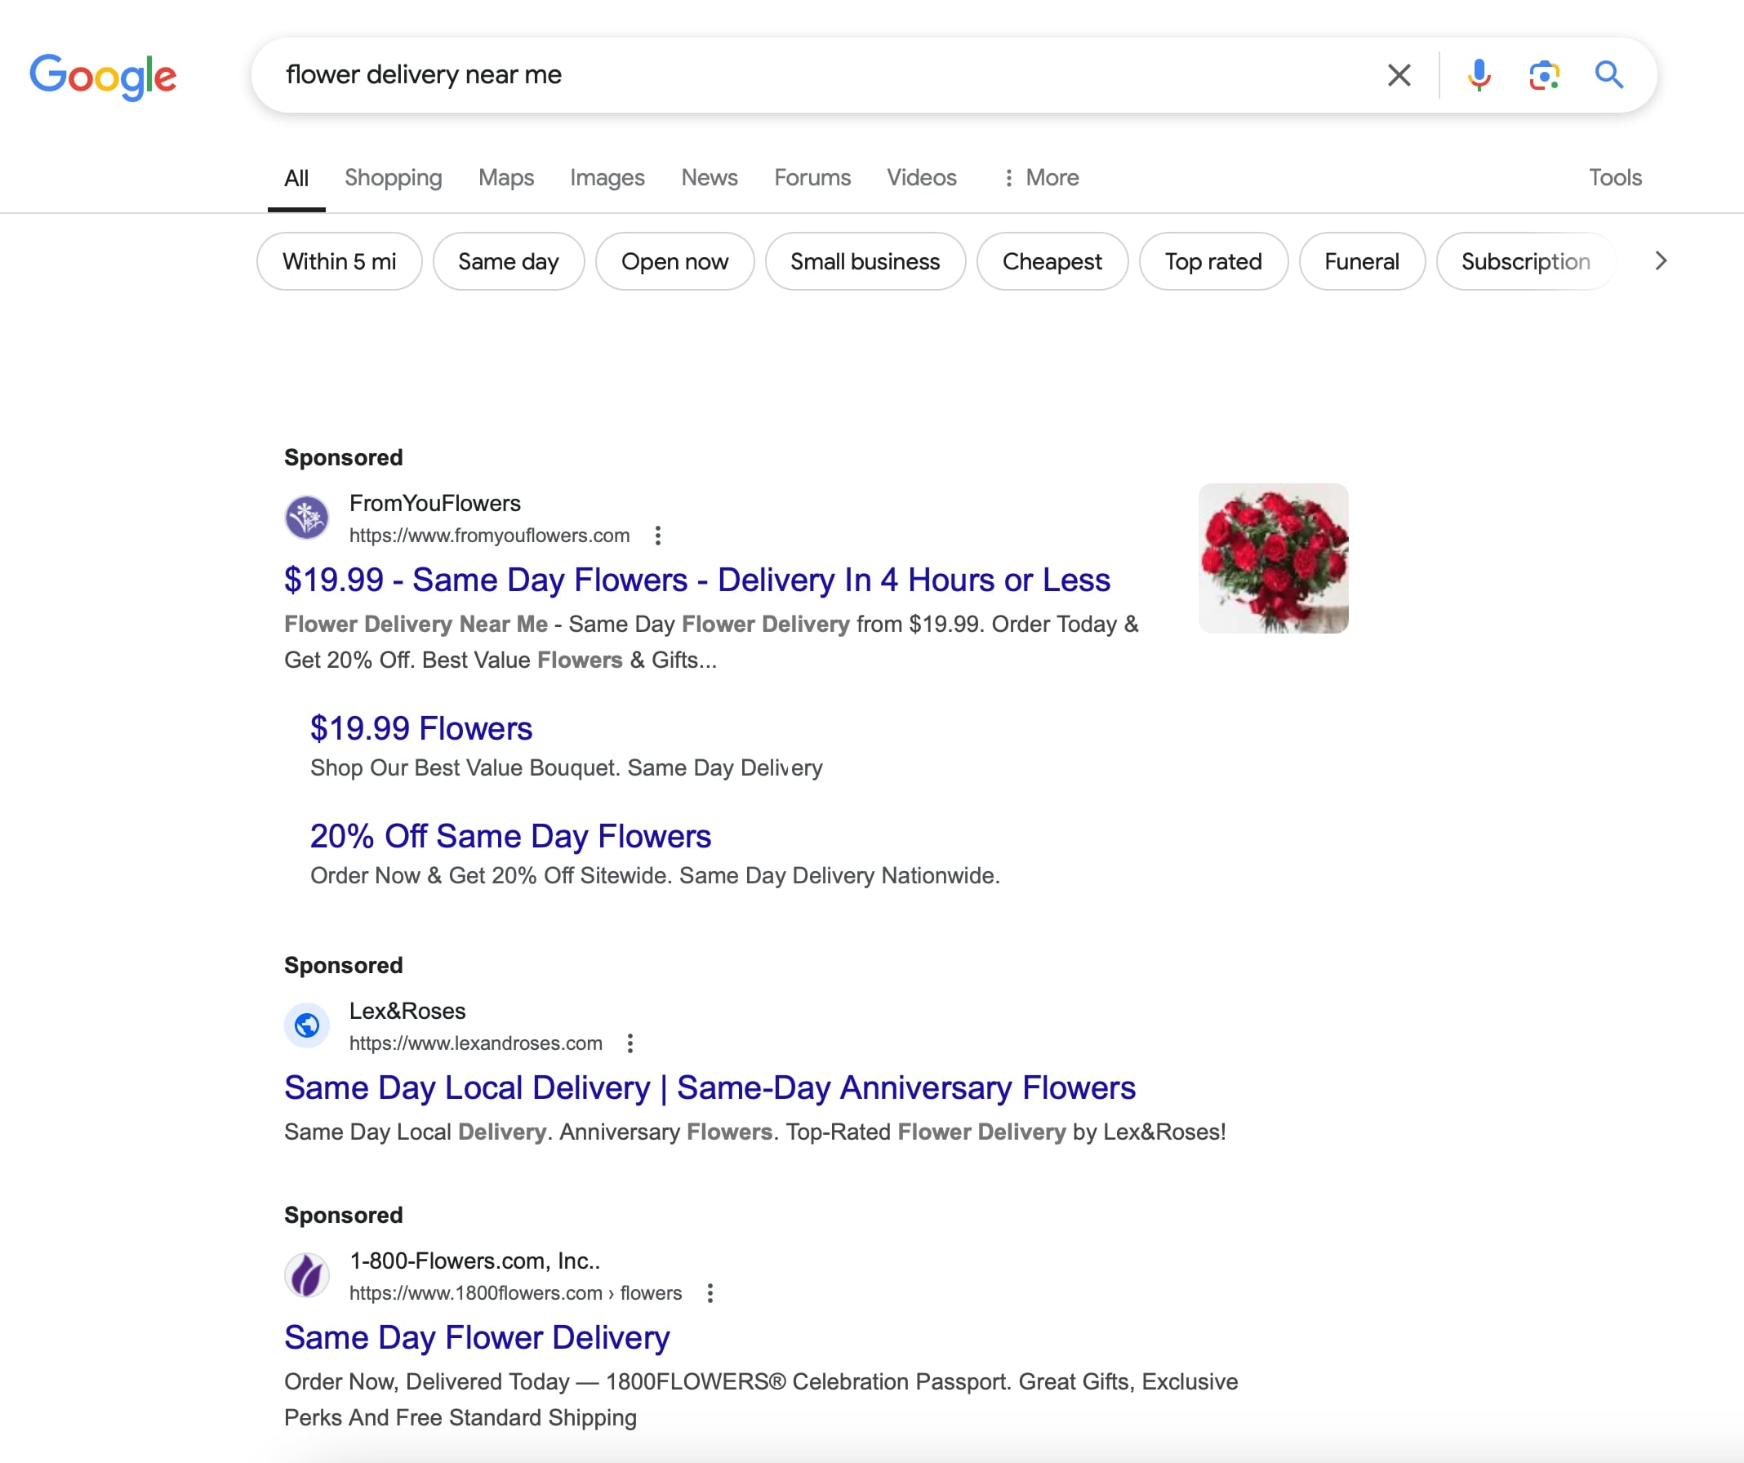Screen dimensions: 1744x1463
Task: Toggle the Cheapest filter chip
Action: [1052, 261]
